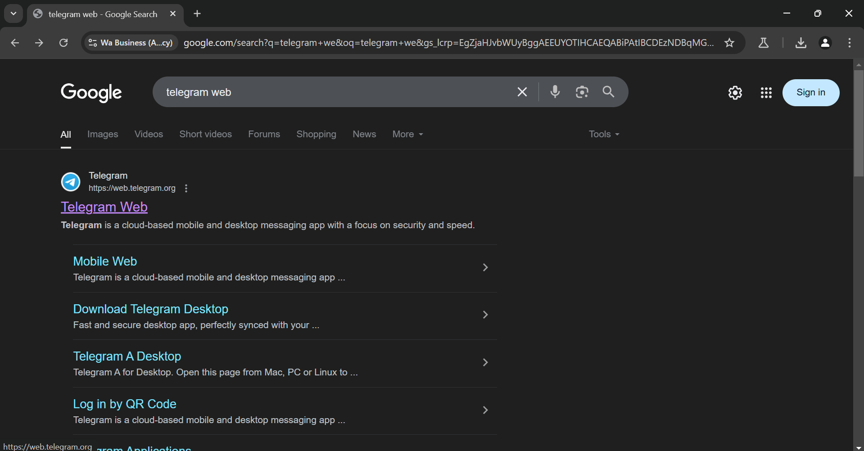
Task: Switch to the News tab
Action: click(x=364, y=134)
